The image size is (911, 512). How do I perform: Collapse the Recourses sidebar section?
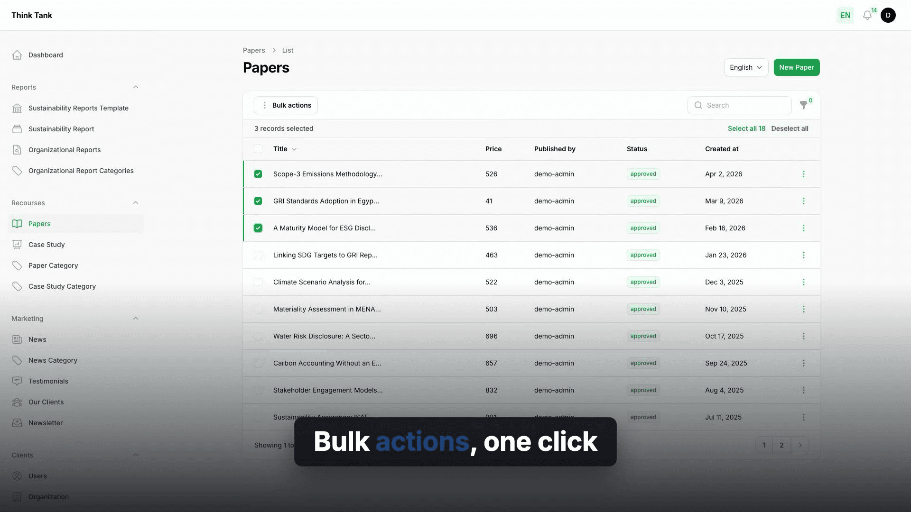(x=136, y=203)
